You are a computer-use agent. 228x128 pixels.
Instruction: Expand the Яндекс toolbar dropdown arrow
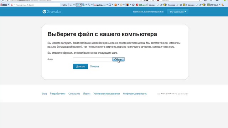[x=8, y=5]
